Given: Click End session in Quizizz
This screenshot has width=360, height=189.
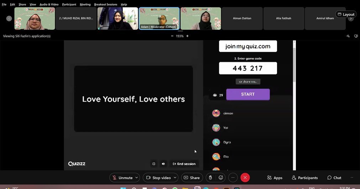Looking at the screenshot, I should click(184, 164).
